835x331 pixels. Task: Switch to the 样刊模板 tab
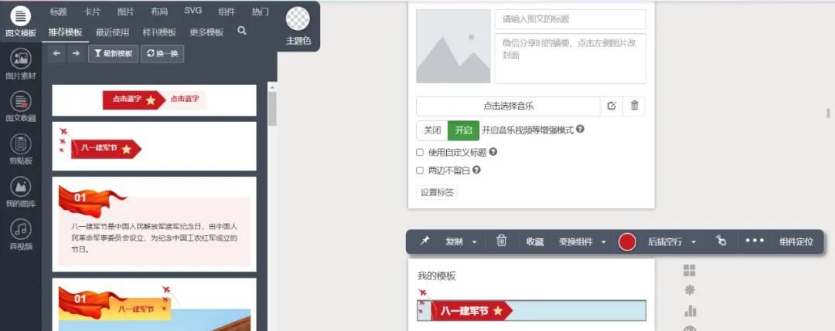coord(159,32)
